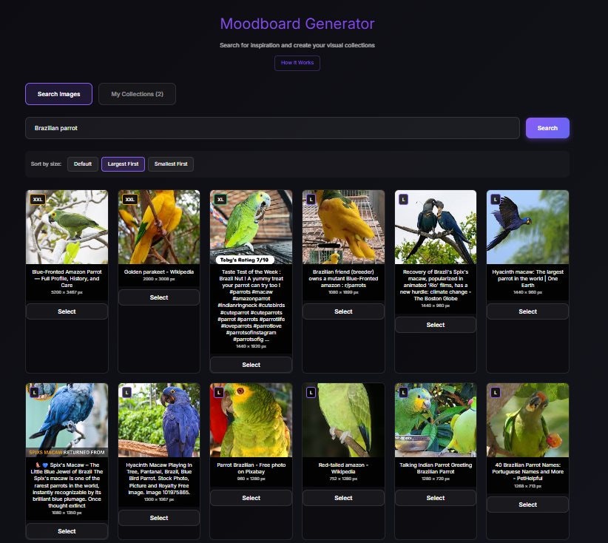Select the mutant Blue-Fronted amazon Reddit image
This screenshot has width=608, height=543.
(343, 311)
